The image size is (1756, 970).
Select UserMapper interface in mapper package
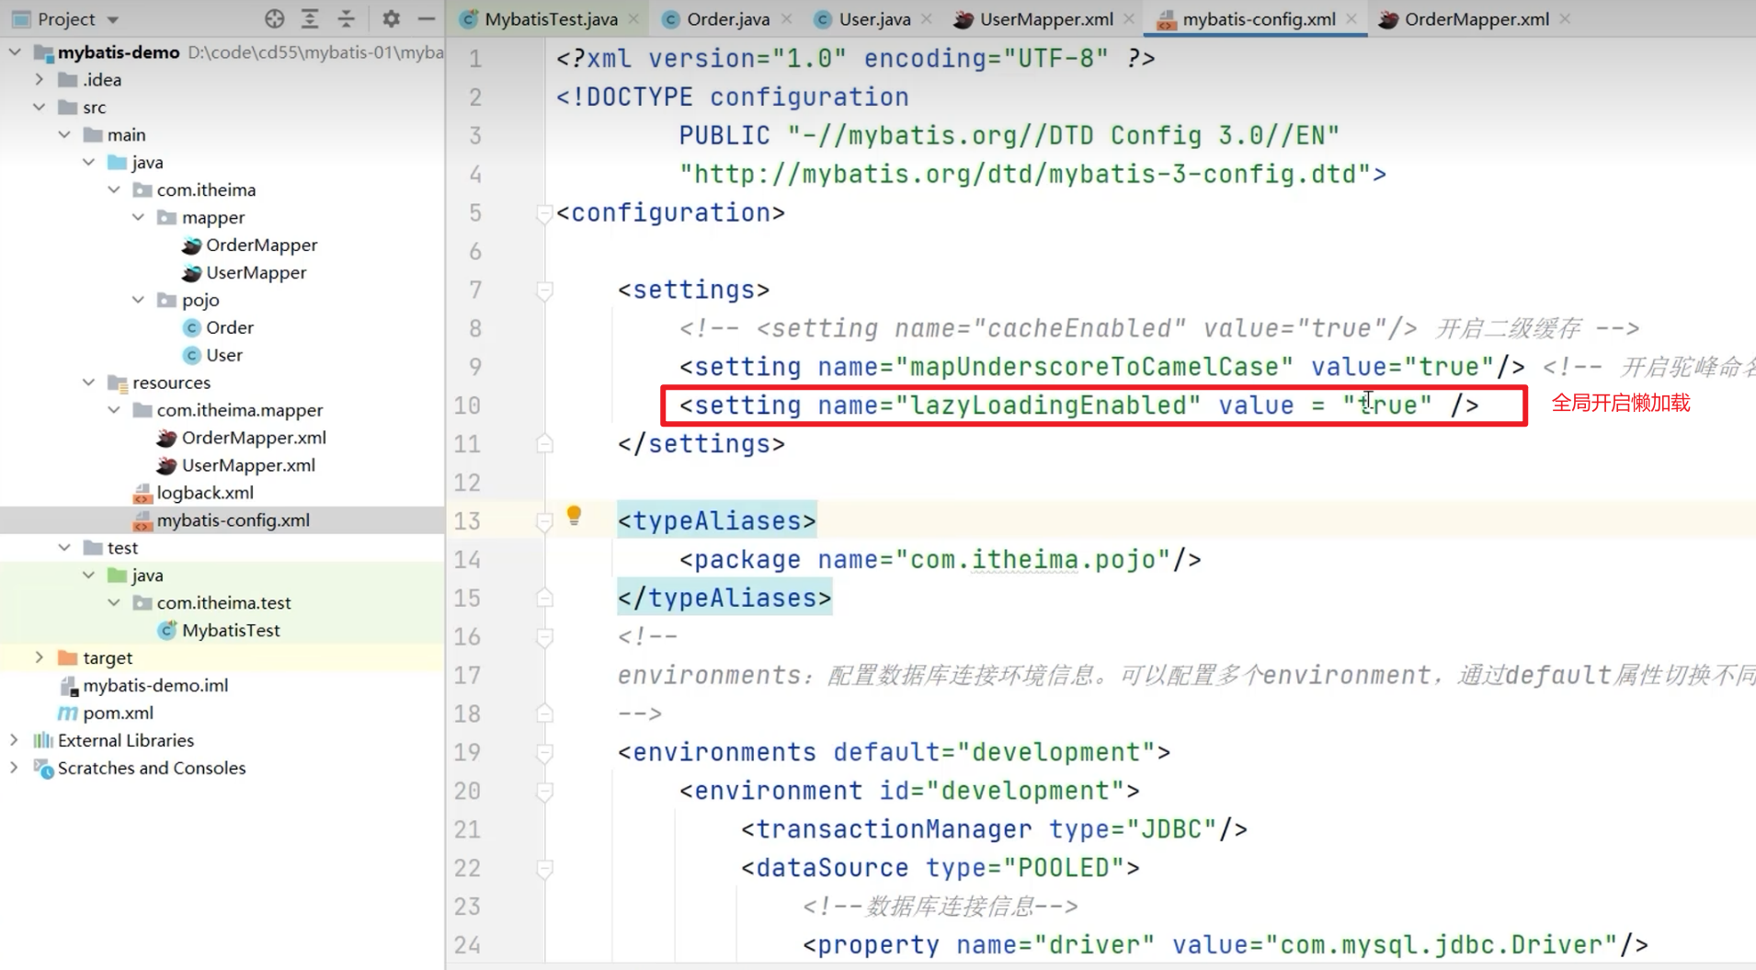[256, 273]
